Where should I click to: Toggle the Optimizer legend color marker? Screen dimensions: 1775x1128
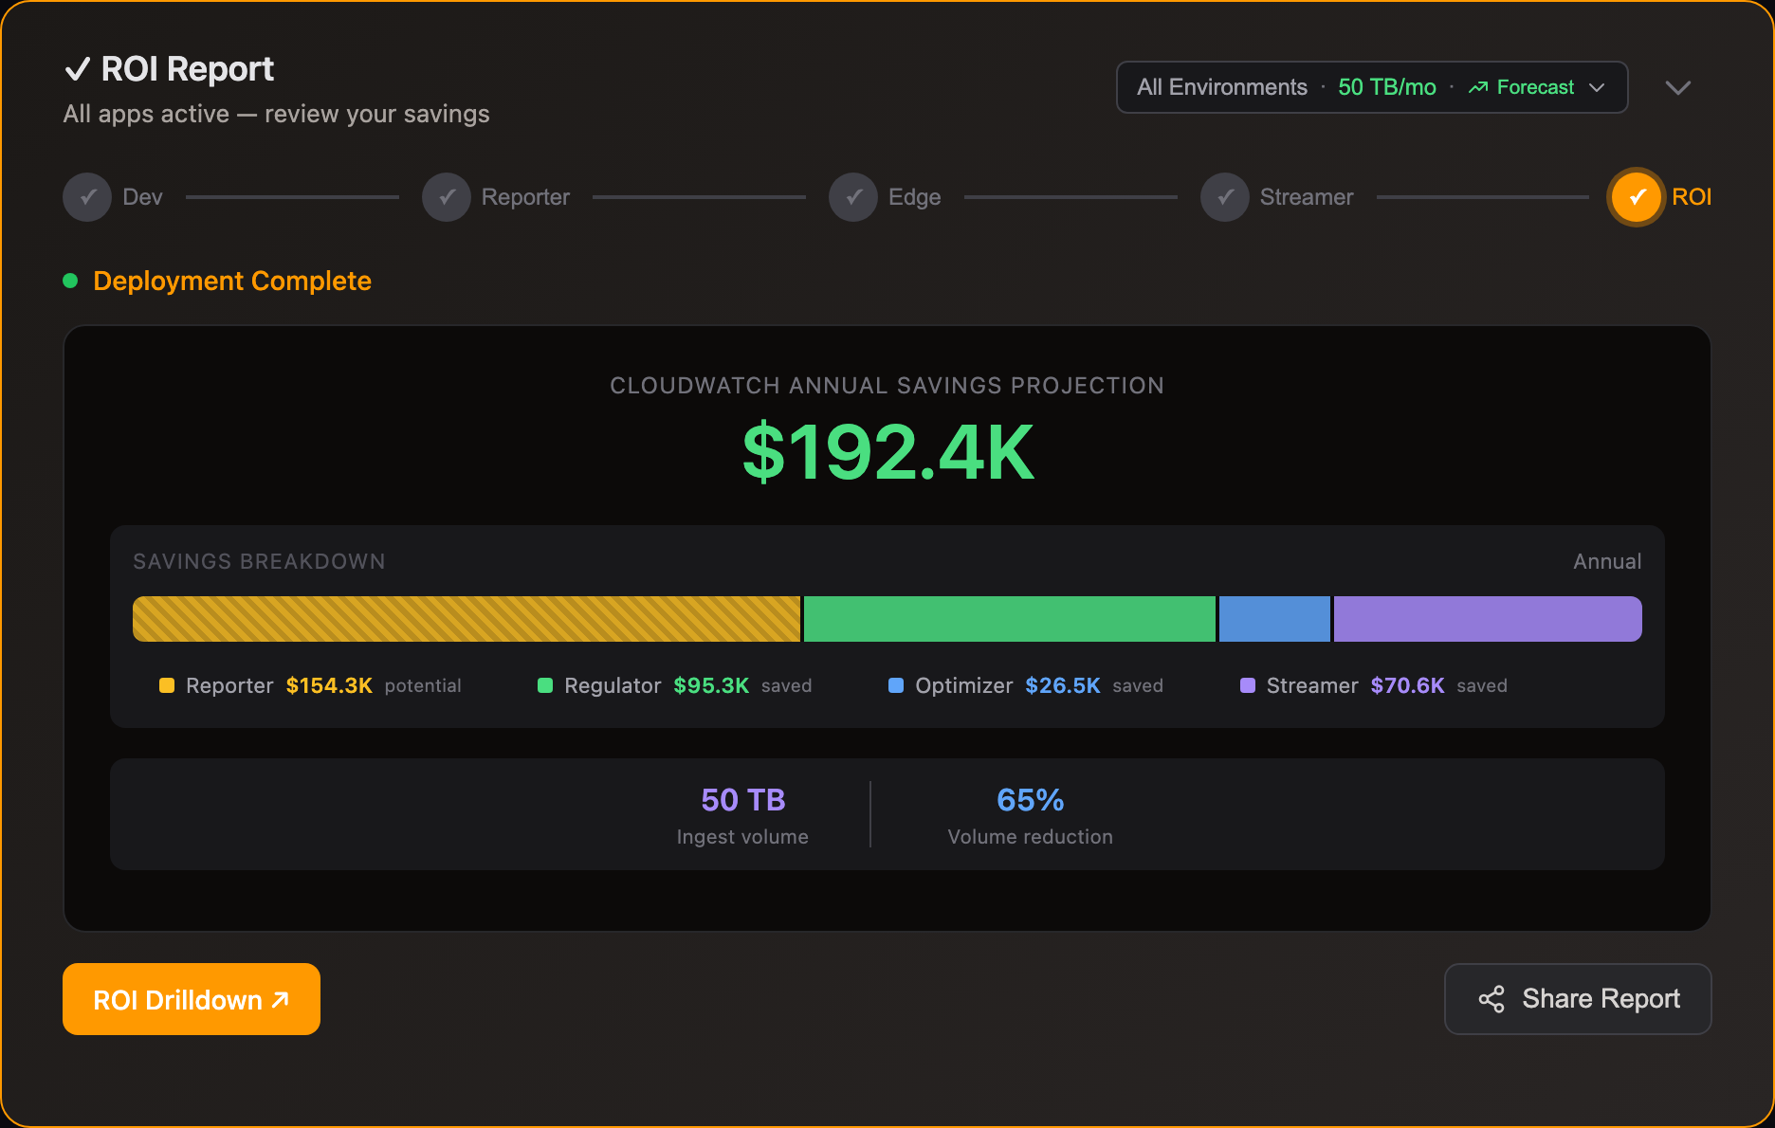(x=897, y=684)
